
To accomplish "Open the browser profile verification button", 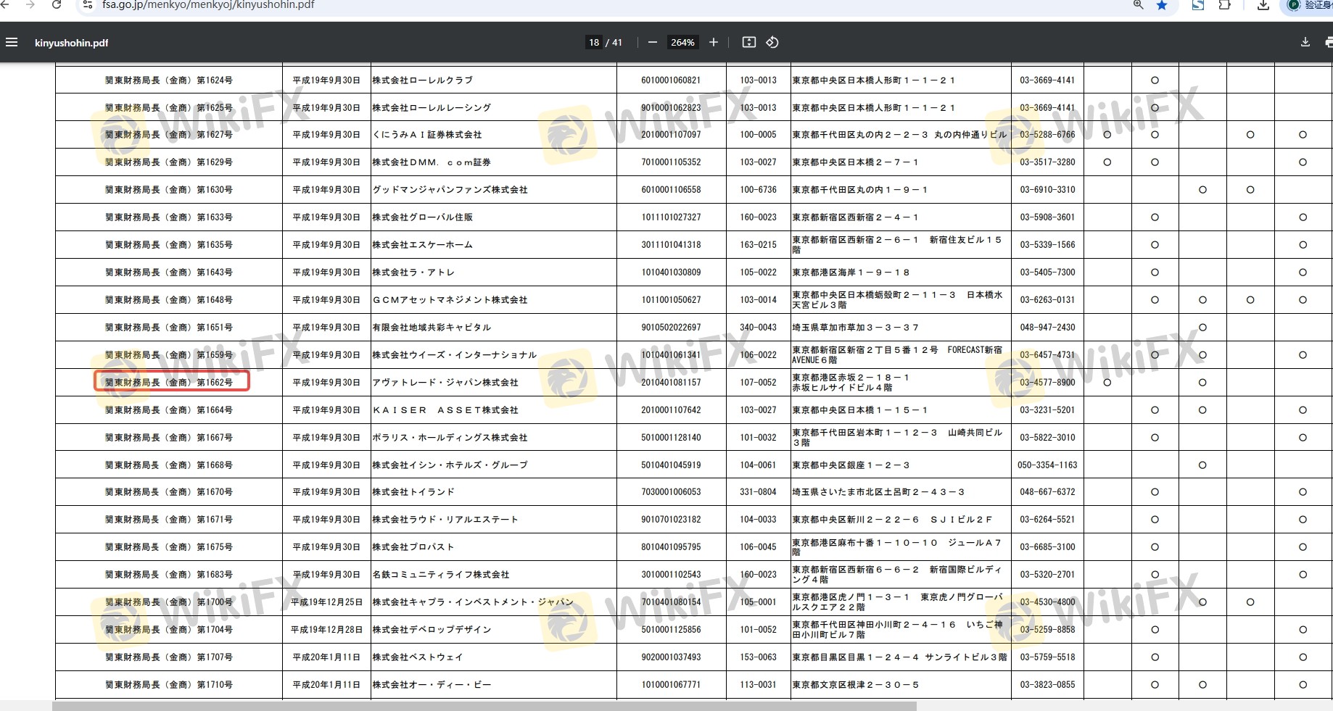I will point(1311,5).
